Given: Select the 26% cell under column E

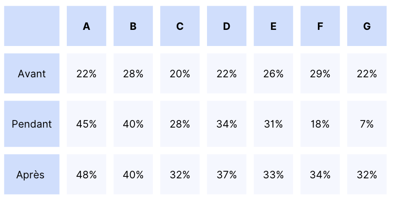Looking at the screenshot, I should pyautogui.click(x=273, y=74).
